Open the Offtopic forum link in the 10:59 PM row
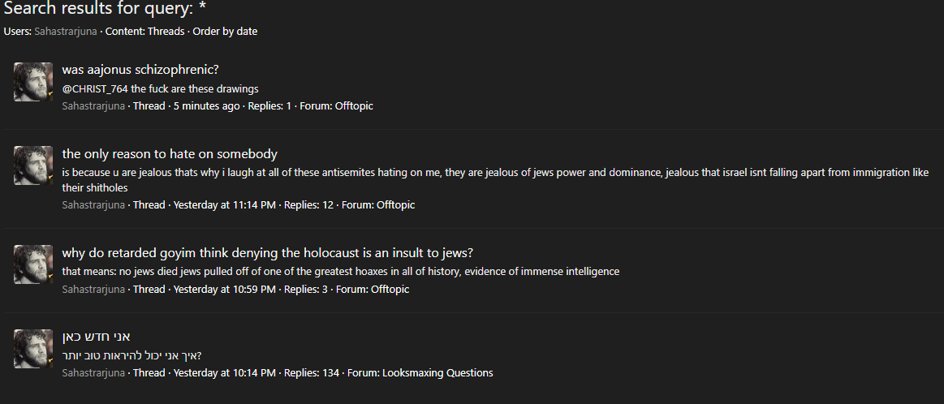The image size is (944, 404). 390,290
